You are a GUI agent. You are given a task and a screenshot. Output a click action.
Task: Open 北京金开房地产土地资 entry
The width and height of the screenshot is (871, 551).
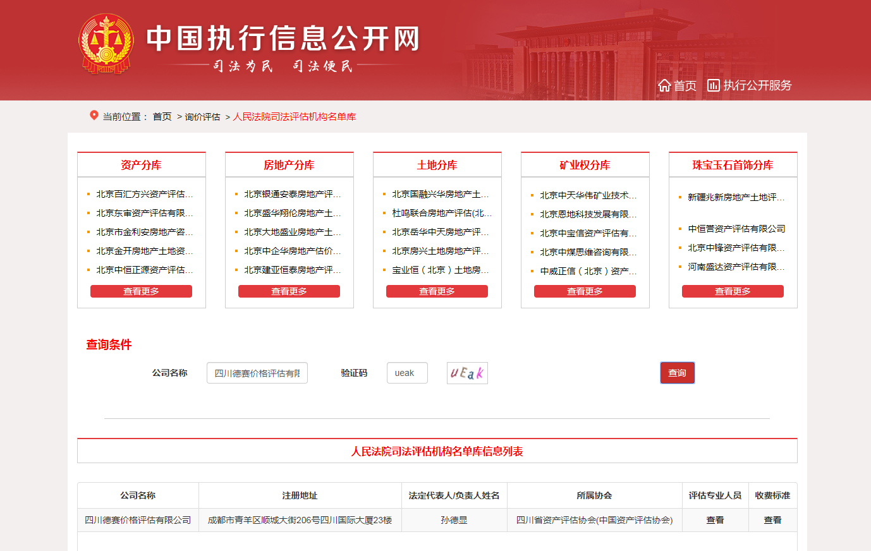pos(145,251)
